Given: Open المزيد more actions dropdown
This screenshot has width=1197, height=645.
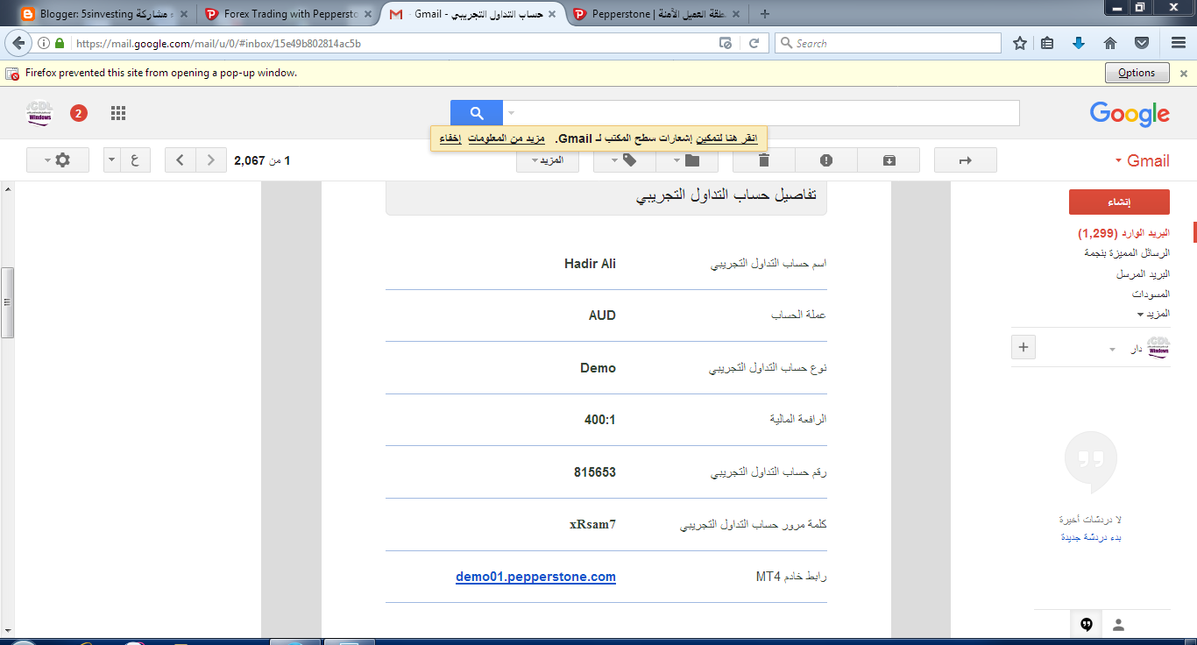Looking at the screenshot, I should (548, 160).
